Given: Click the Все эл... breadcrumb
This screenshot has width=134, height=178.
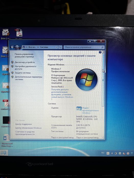Looking at the screenshot, I should pyautogui.click(x=32, y=47).
